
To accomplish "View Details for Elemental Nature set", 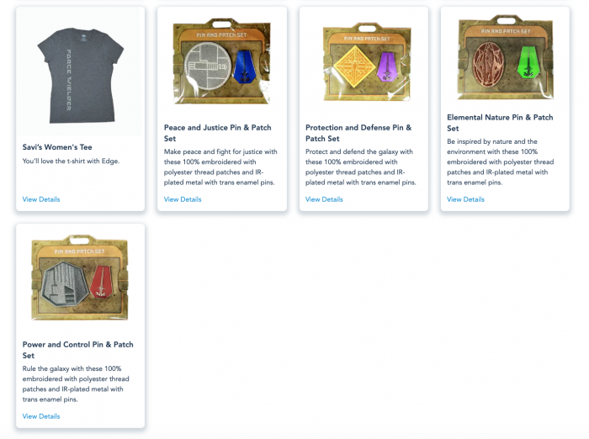I will 465,199.
